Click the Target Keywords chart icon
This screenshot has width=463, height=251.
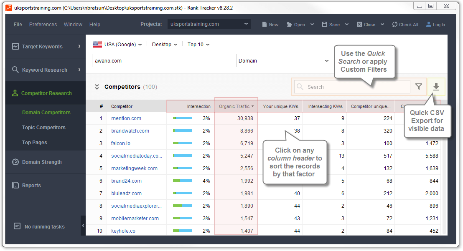click(15, 46)
